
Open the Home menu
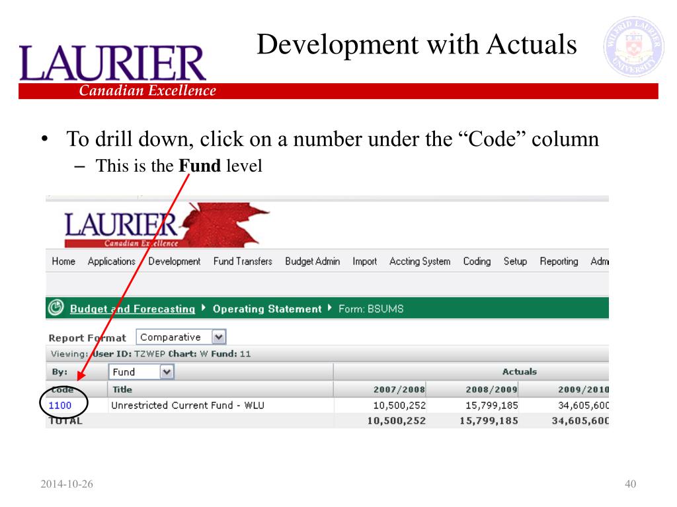click(63, 261)
